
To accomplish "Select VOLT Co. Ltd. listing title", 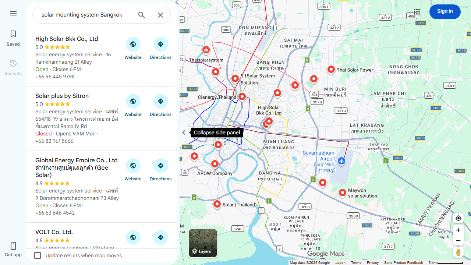I will (x=54, y=232).
